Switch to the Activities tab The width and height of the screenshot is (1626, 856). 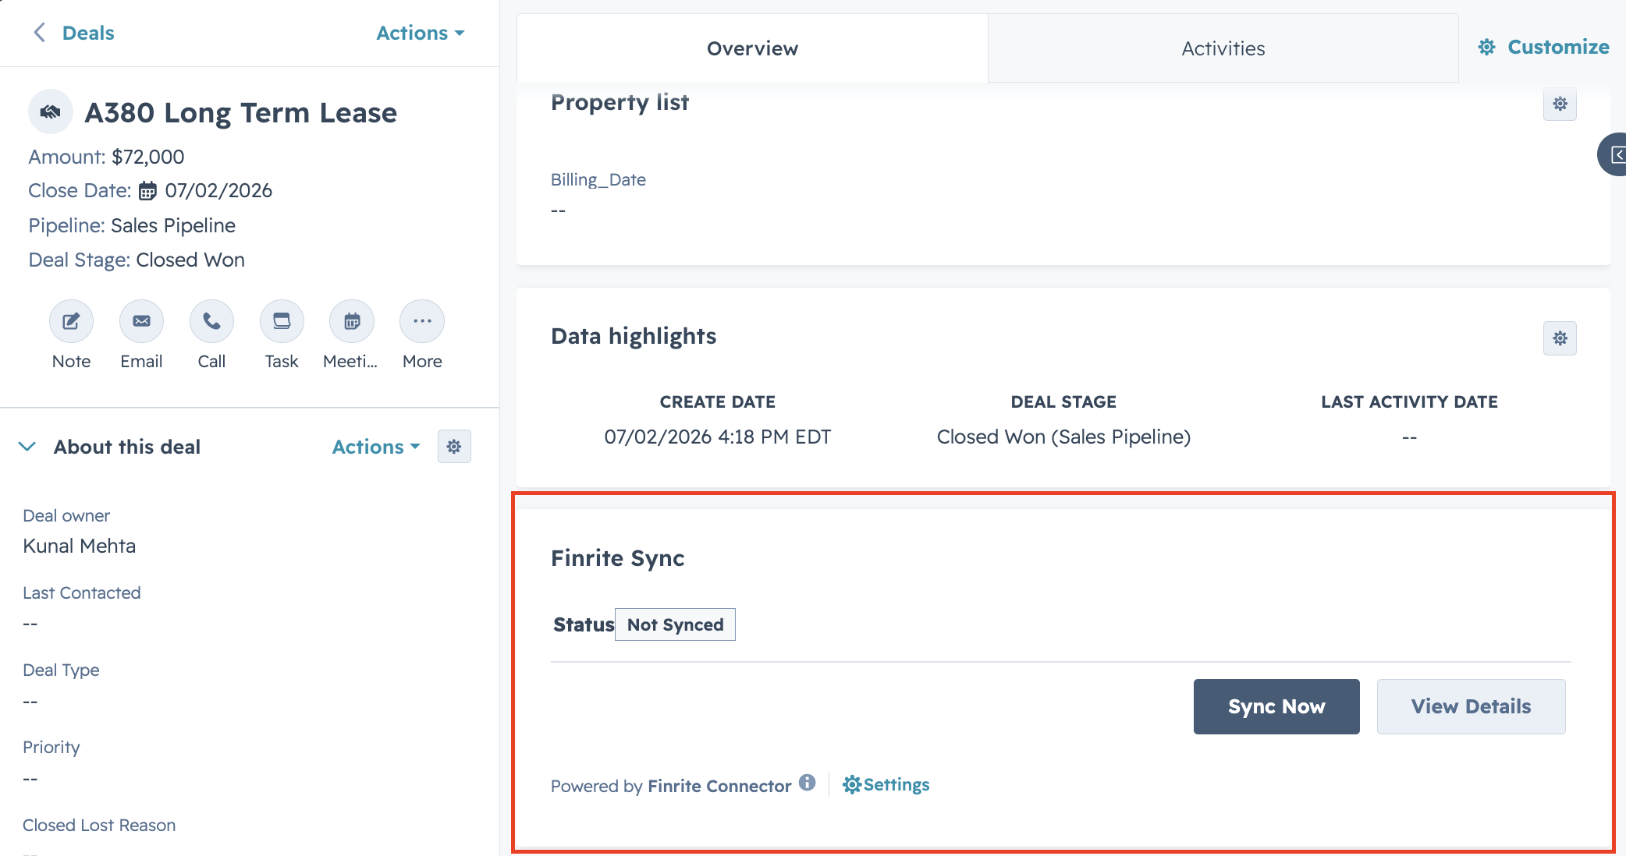(1223, 48)
